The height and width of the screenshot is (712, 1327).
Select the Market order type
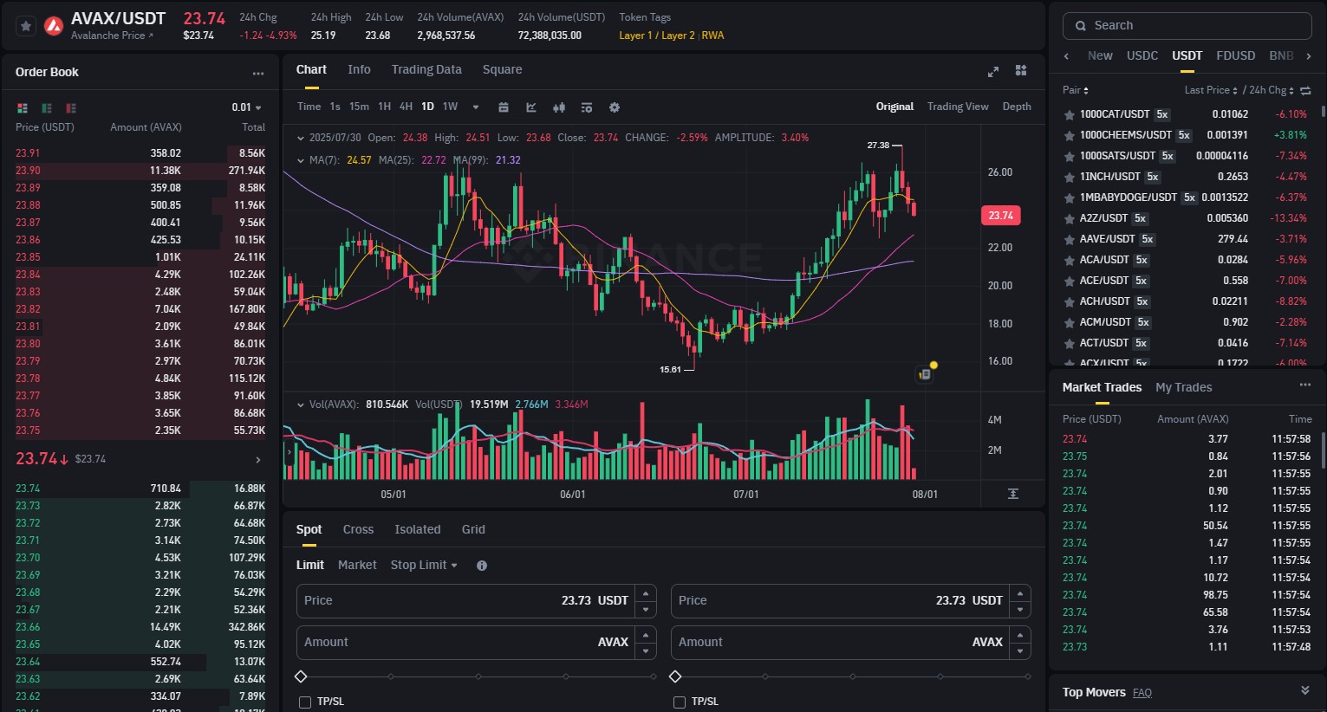[x=357, y=565]
